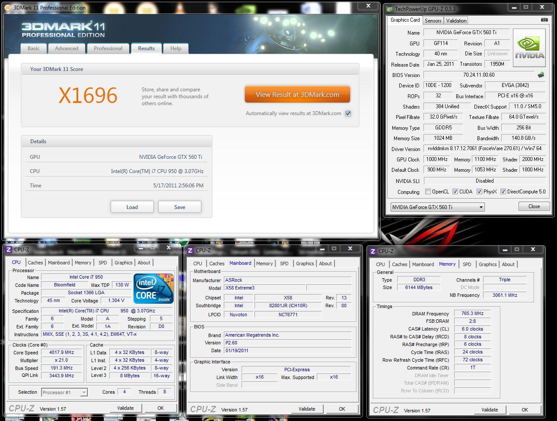Open the GPU selector dropdown in GPU-Z

(437, 207)
